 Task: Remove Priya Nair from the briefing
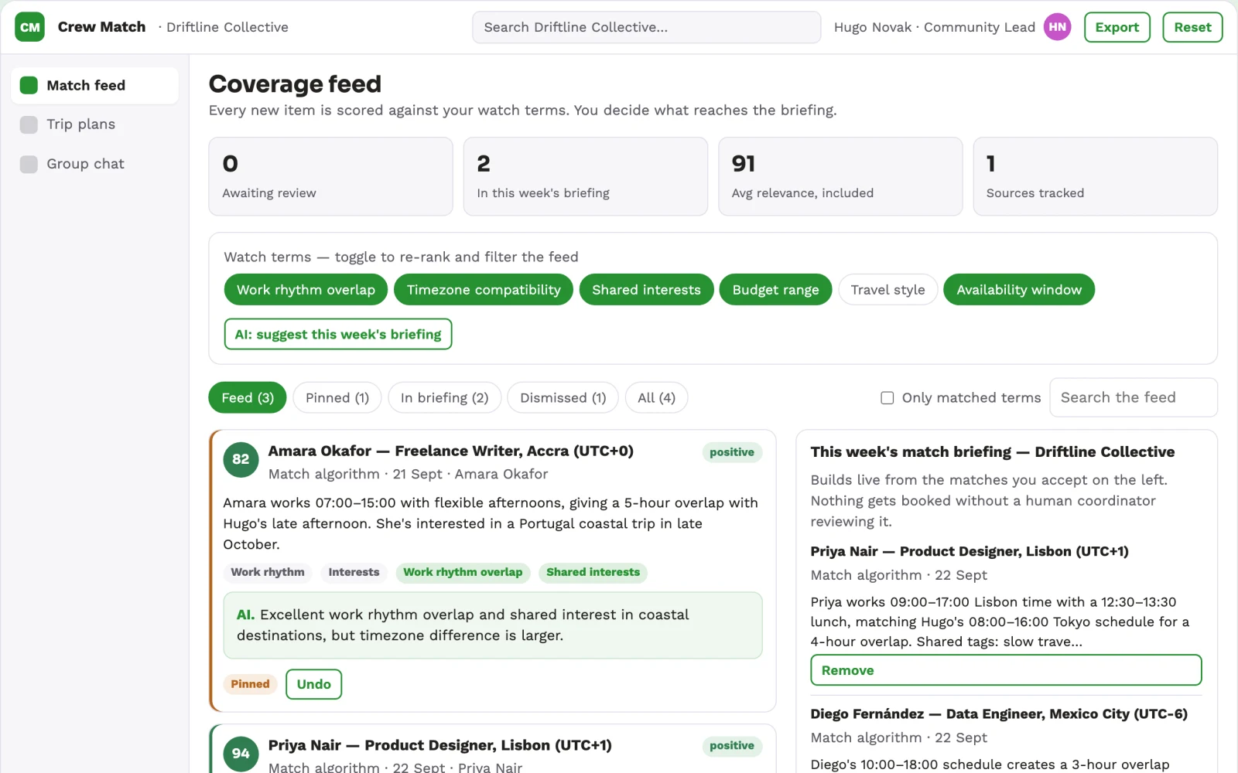(x=1006, y=670)
